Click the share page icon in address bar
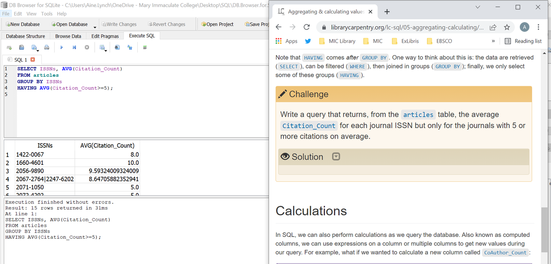 [x=492, y=28]
